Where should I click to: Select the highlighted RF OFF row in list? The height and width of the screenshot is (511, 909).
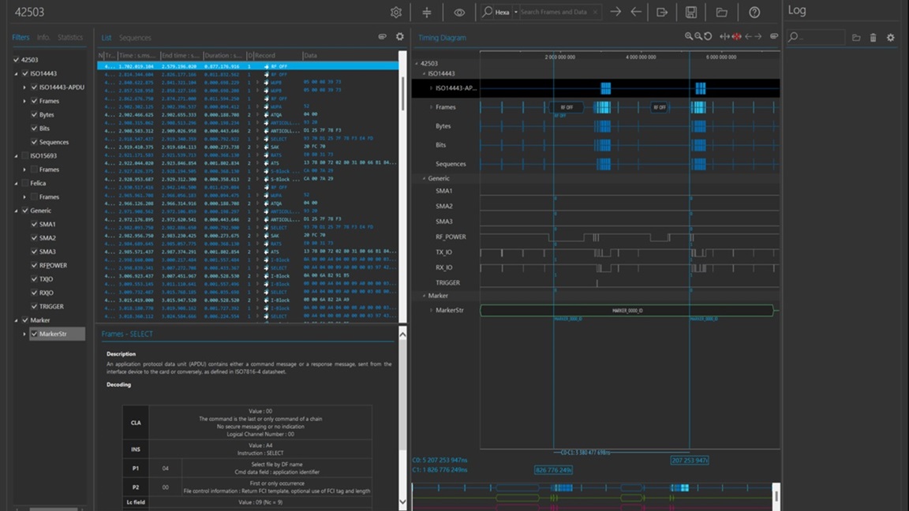point(248,66)
